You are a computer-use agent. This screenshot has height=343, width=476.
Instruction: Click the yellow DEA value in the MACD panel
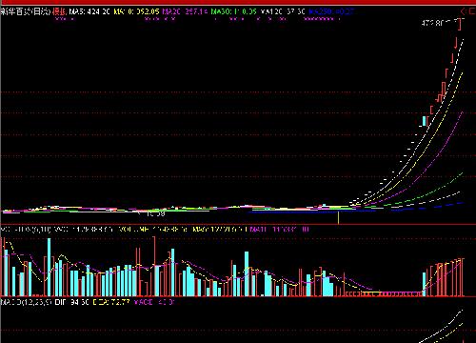111,302
